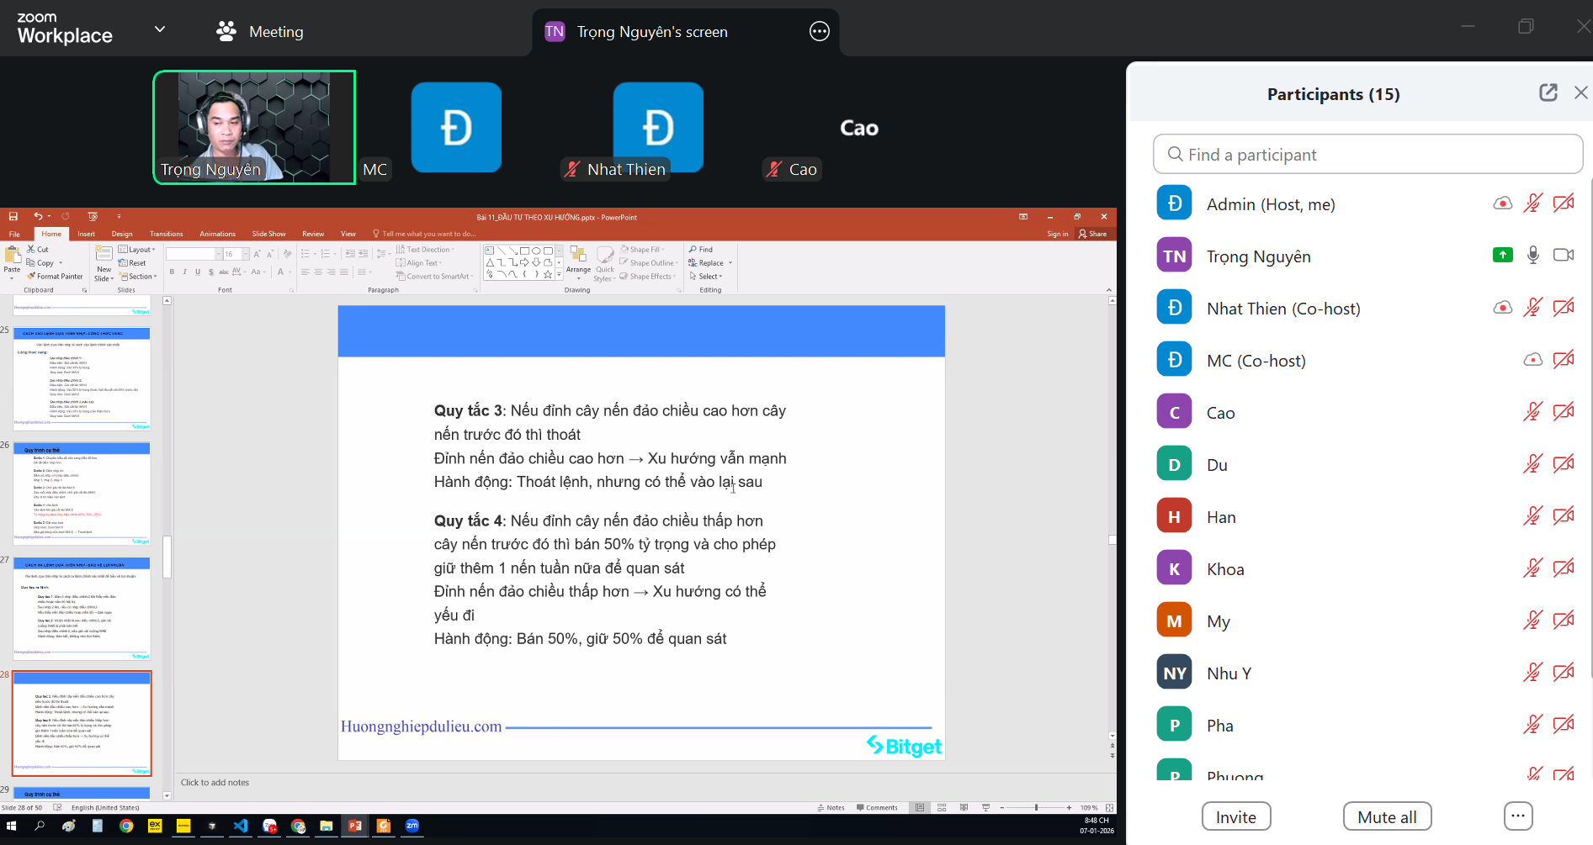Click the Invite button
This screenshot has width=1593, height=845.
1235,816
